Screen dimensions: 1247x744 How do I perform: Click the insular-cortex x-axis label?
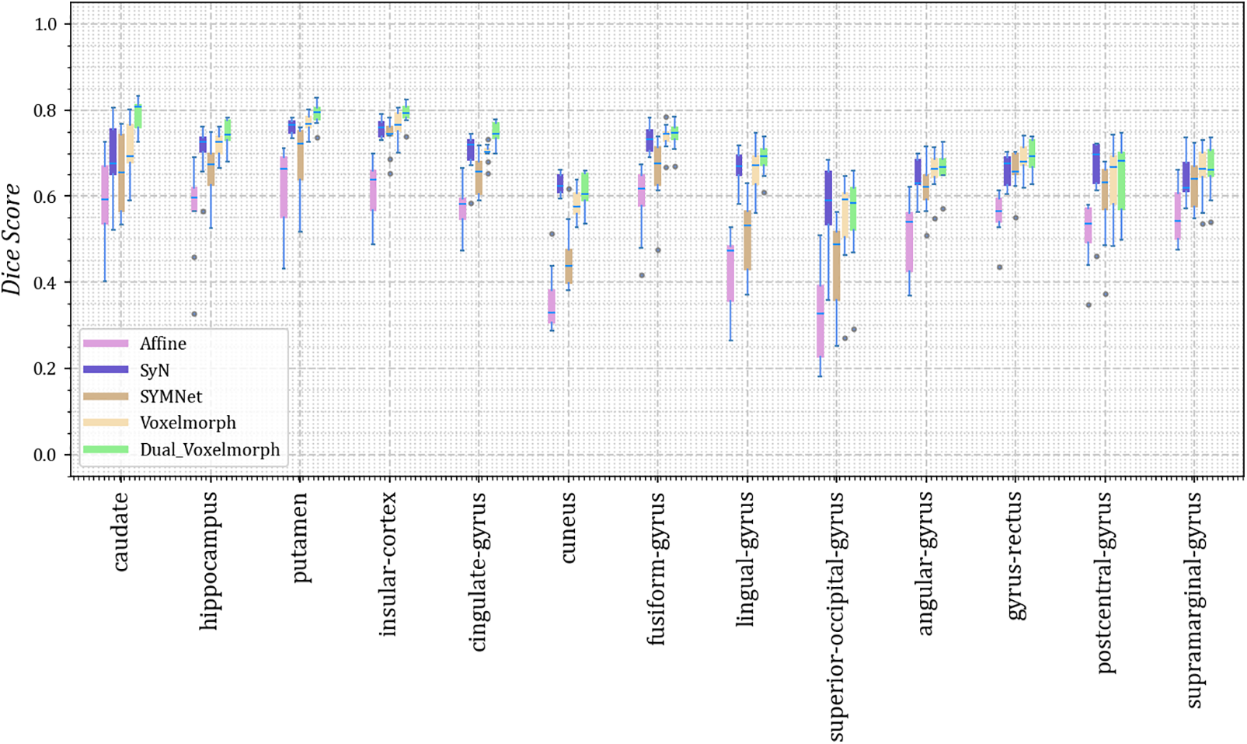pos(388,564)
